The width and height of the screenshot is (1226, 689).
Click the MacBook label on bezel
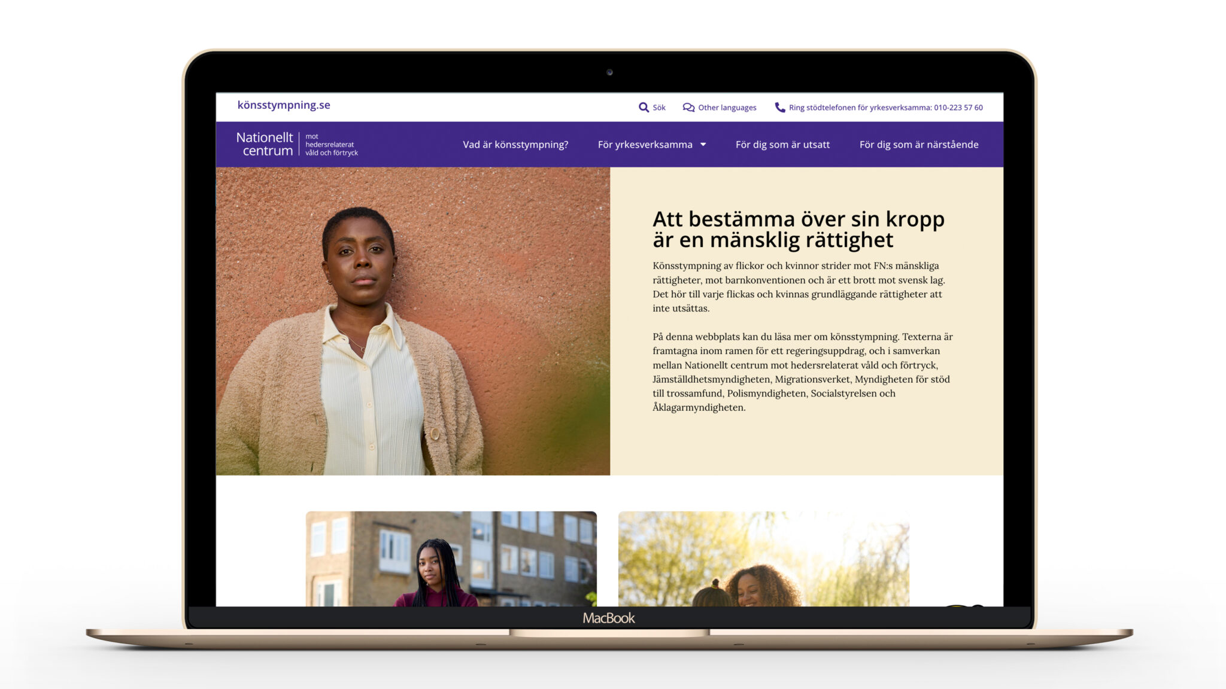click(609, 618)
